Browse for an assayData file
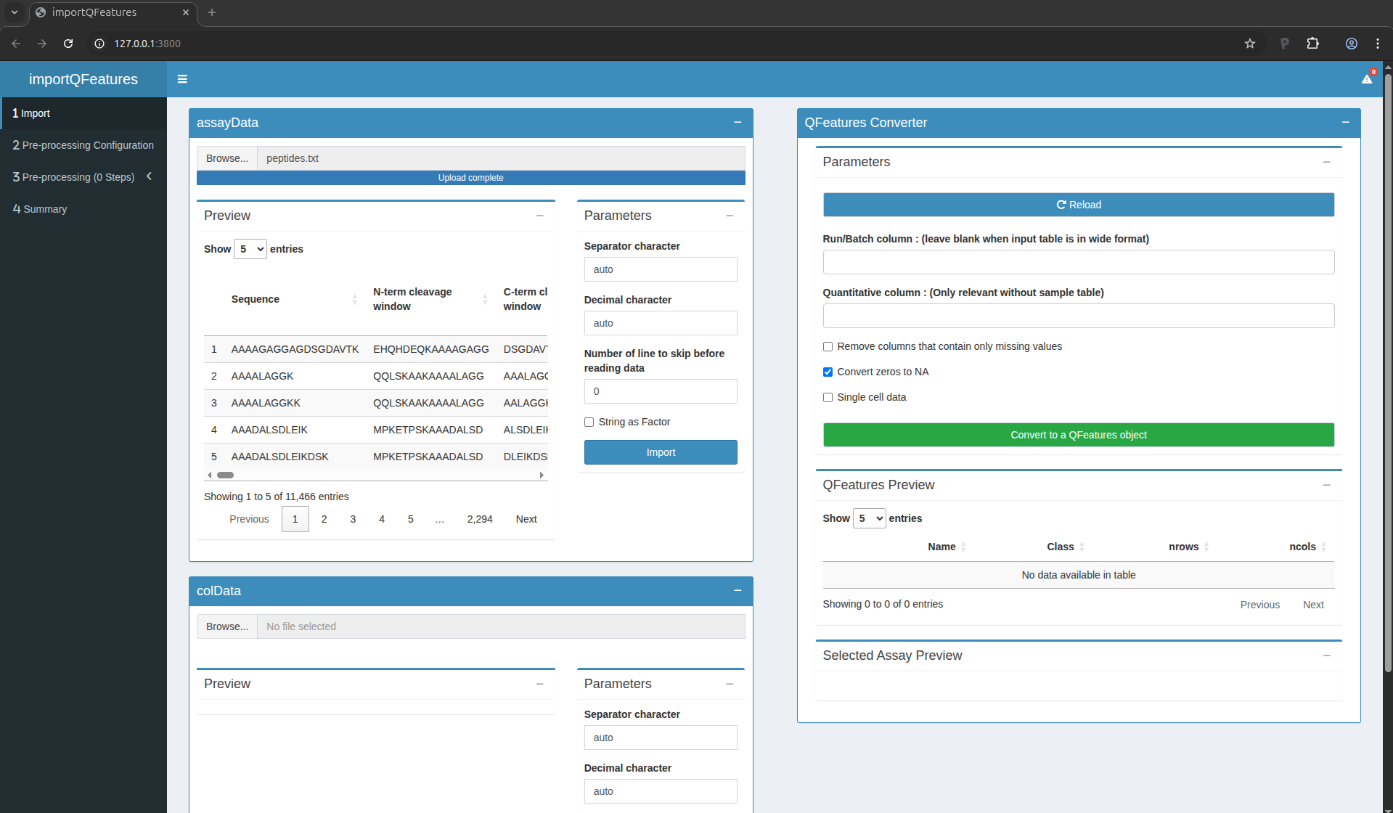 tap(226, 158)
